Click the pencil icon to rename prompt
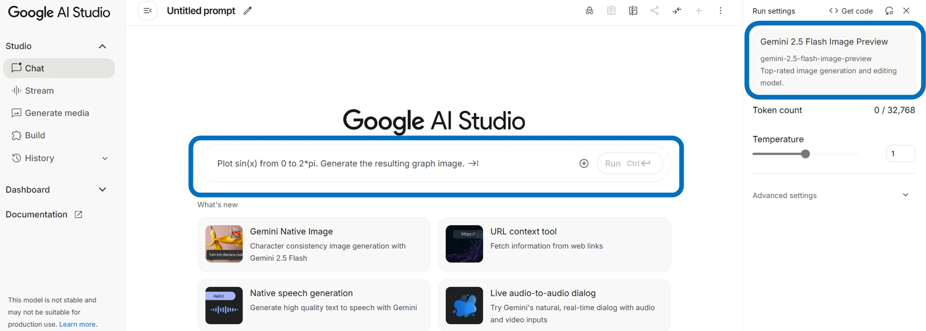The width and height of the screenshot is (926, 331). [x=247, y=11]
